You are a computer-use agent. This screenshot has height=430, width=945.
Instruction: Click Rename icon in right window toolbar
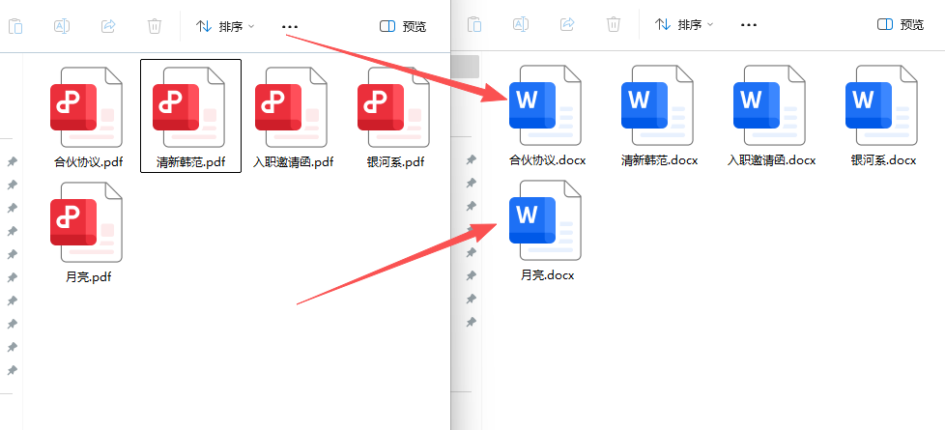(x=521, y=24)
